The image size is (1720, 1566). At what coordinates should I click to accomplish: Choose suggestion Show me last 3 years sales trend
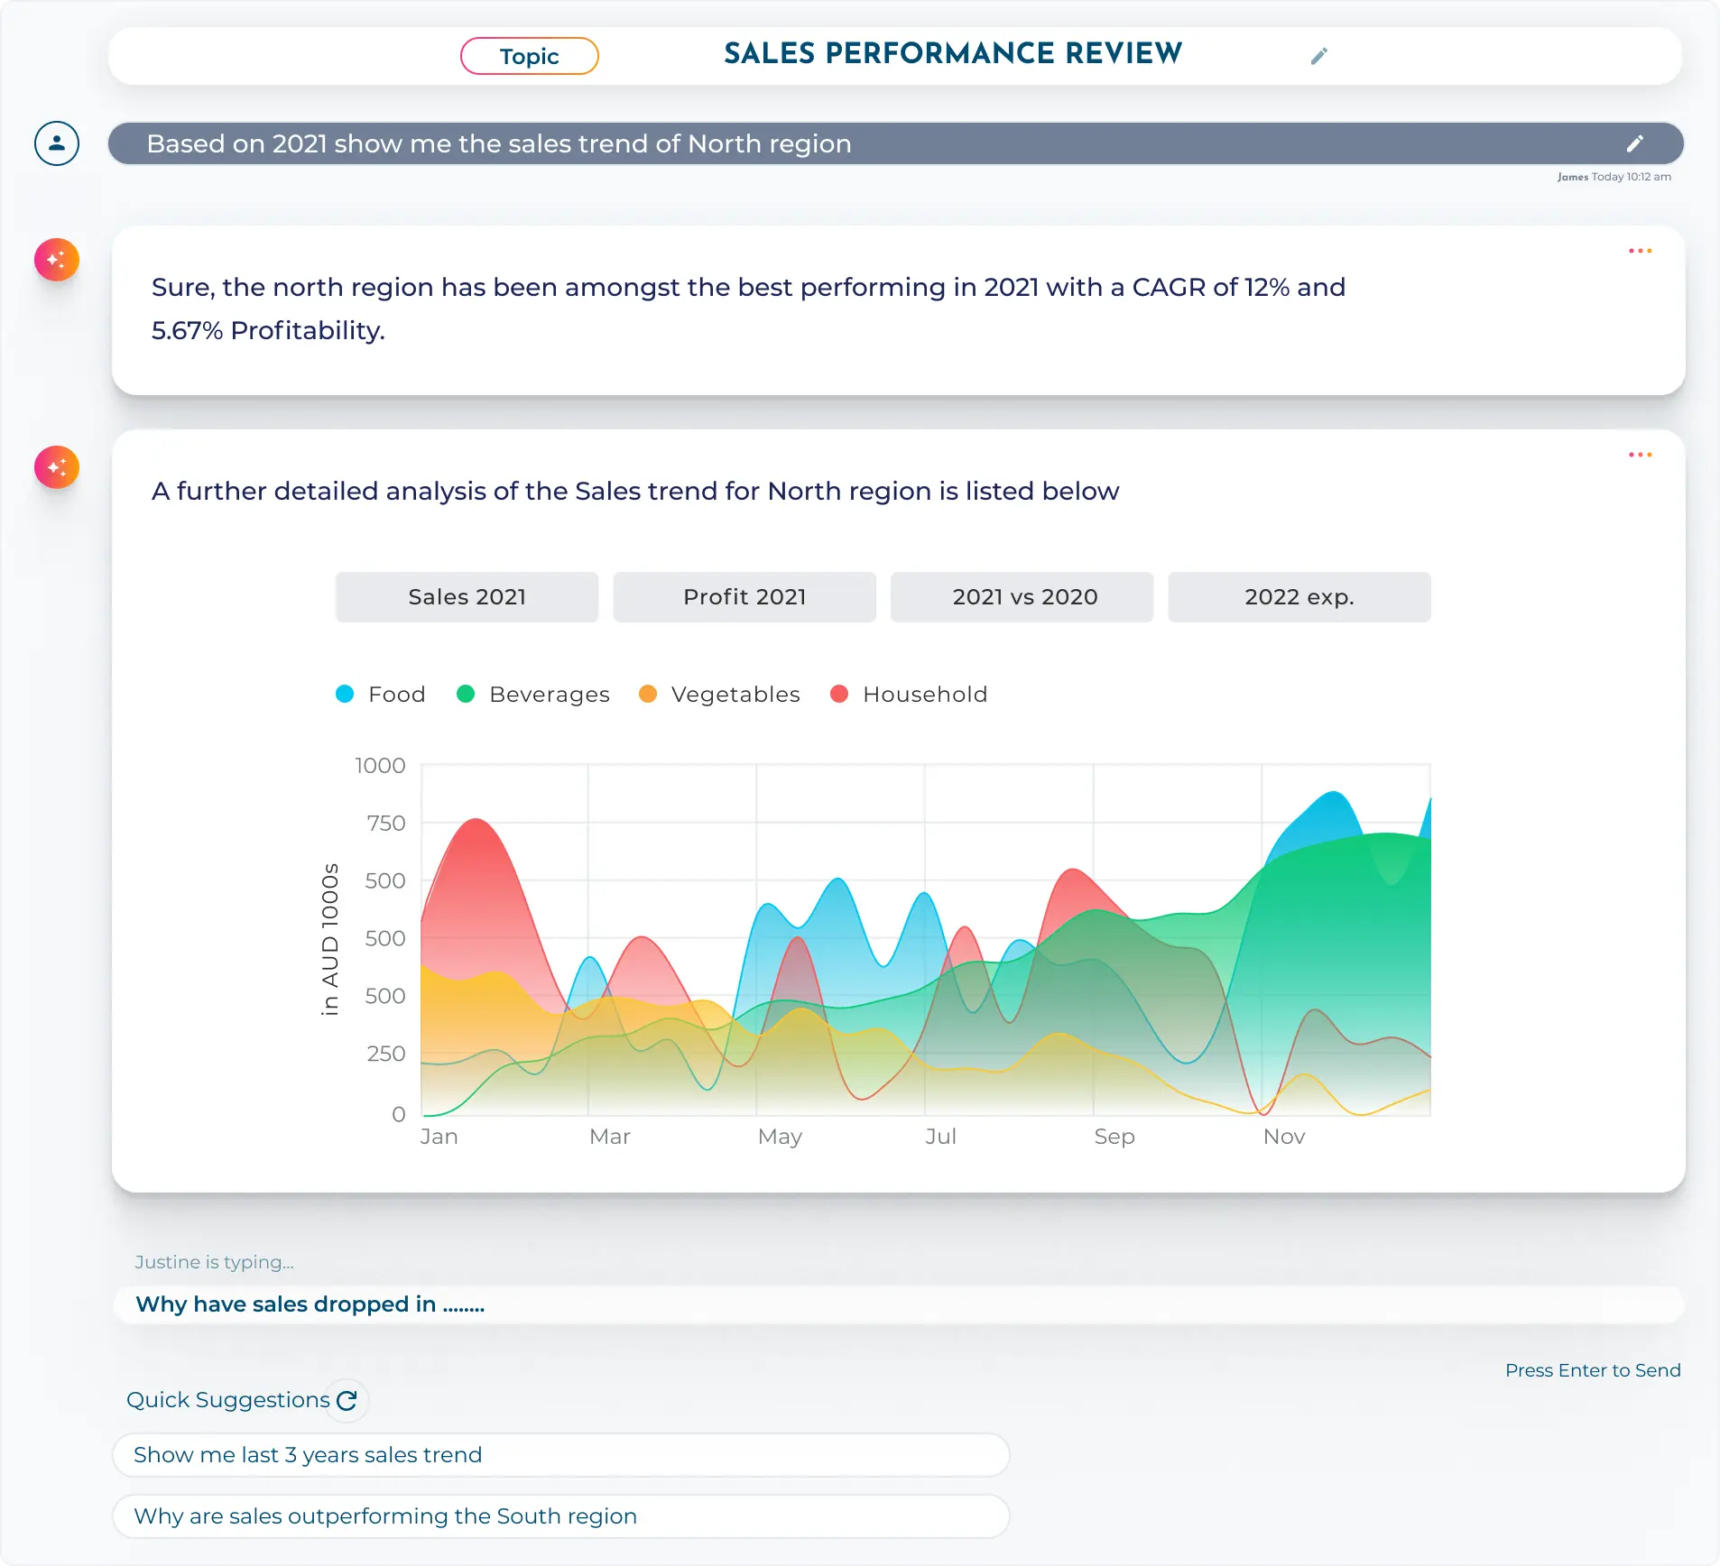tap(560, 1454)
